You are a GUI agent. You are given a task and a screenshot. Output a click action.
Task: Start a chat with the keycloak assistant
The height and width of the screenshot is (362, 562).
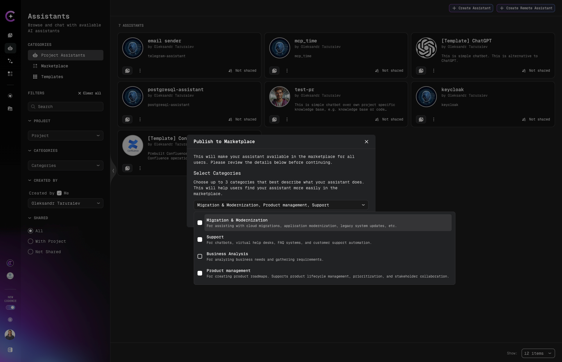click(x=421, y=119)
